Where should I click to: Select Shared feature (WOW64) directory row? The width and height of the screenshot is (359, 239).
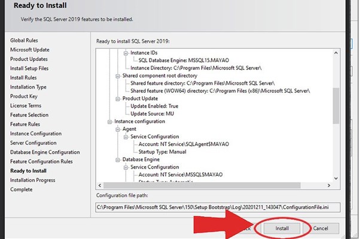tap(220, 91)
